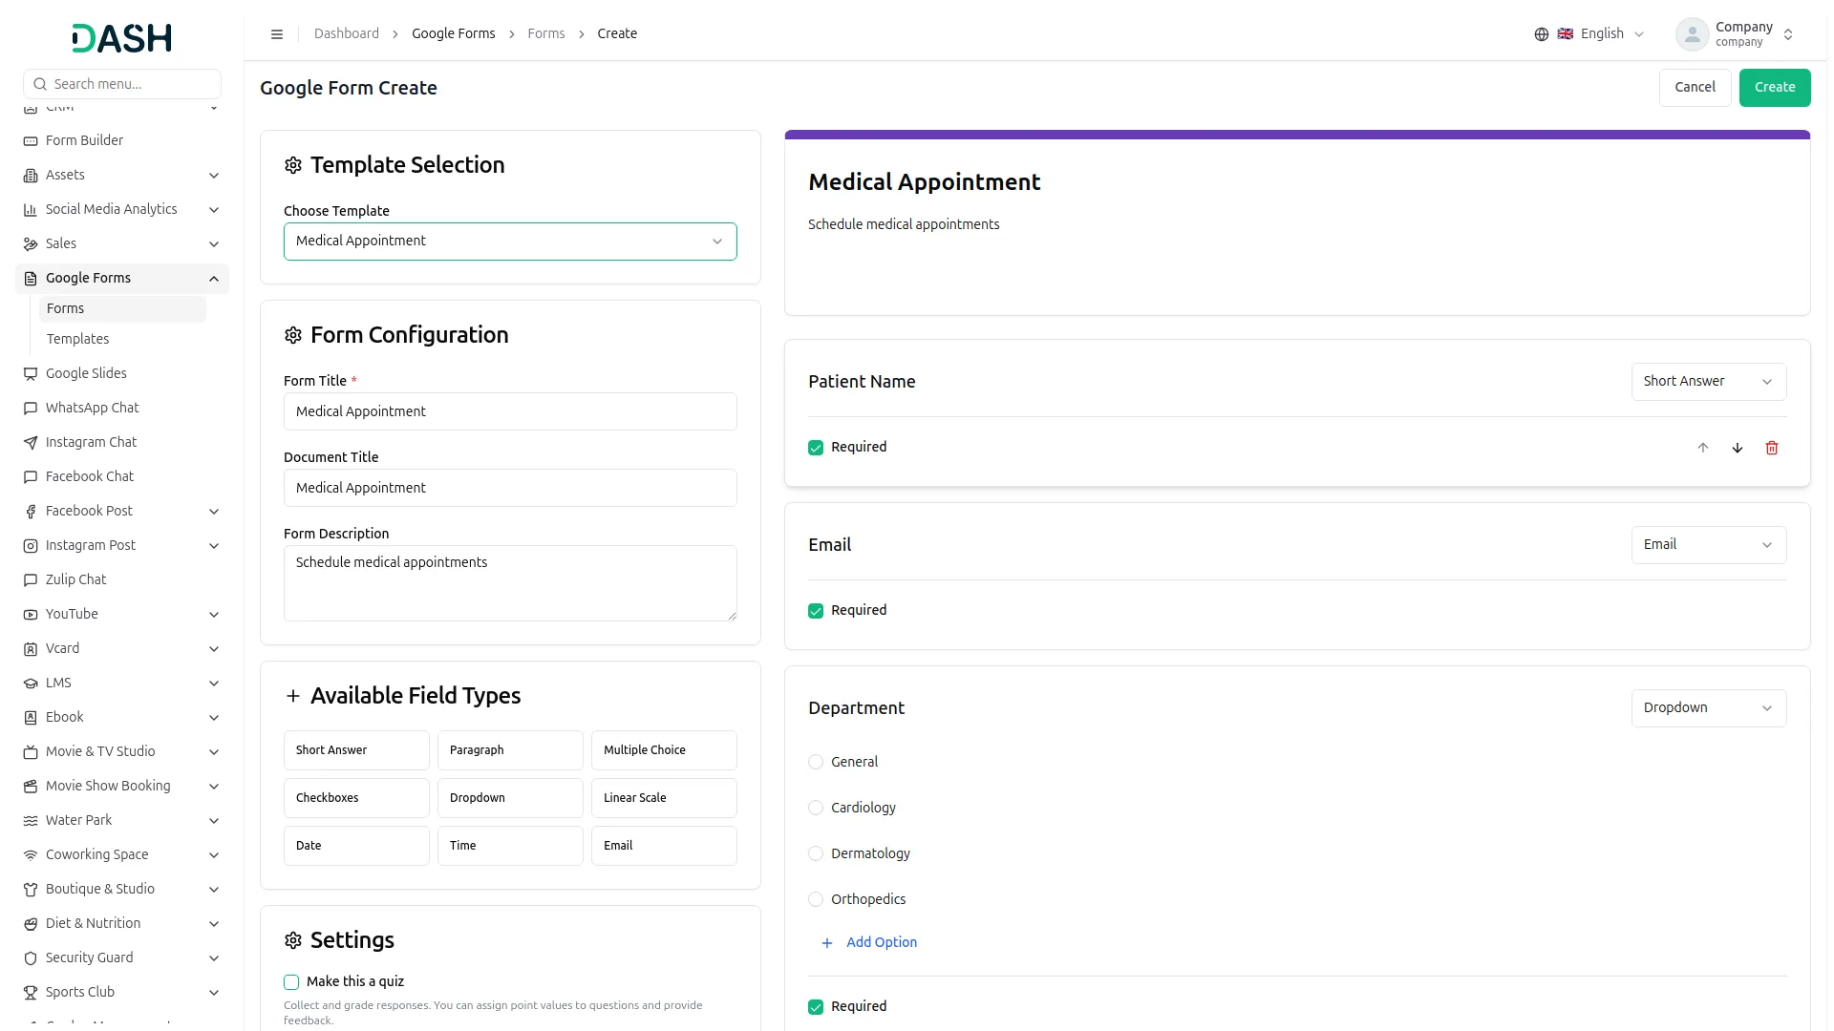Open the Choose Template dropdown
This screenshot has width=1834, height=1031.
coord(510,242)
